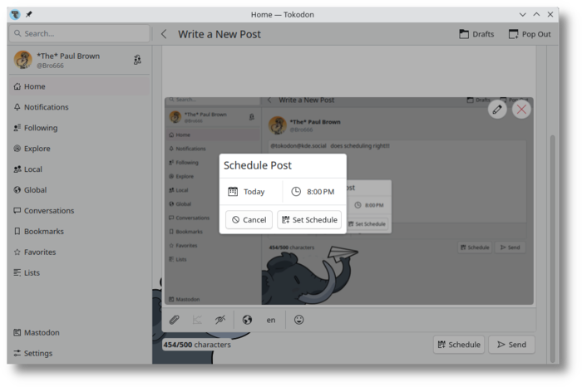Open Bookmarks in the sidebar
This screenshot has height=387, width=582.
pyautogui.click(x=43, y=232)
